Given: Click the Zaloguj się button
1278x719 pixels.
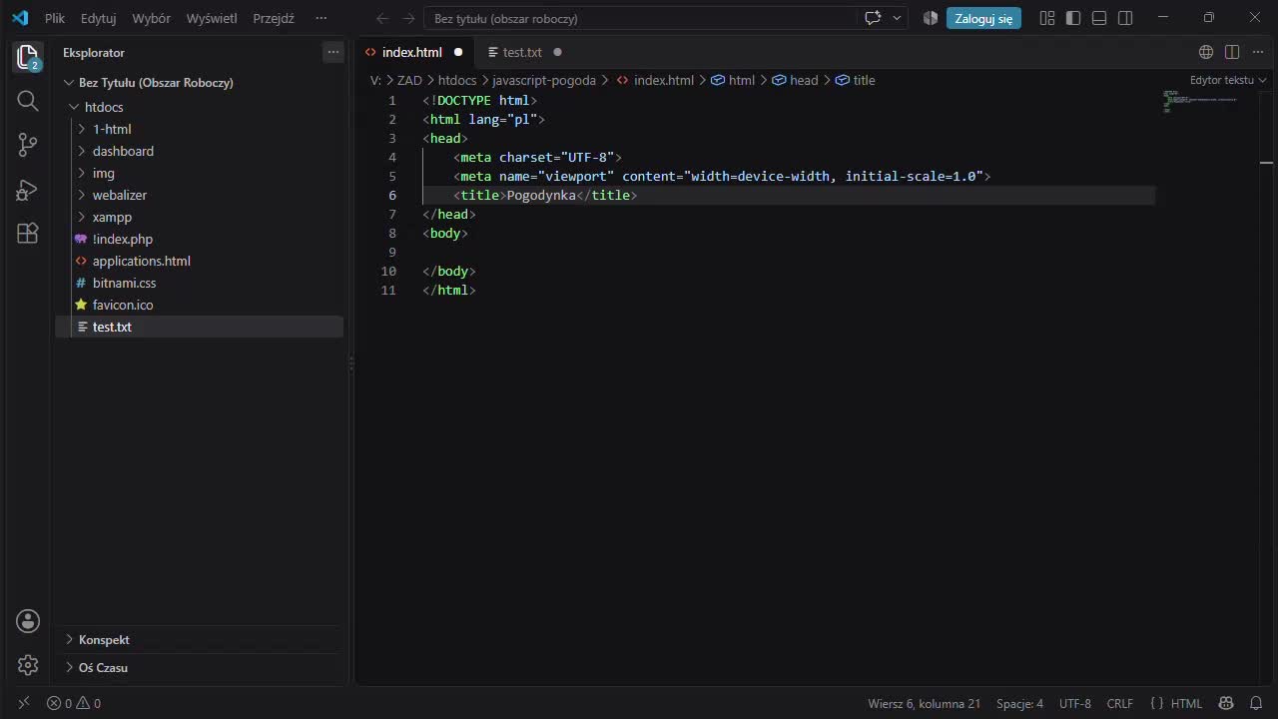Looking at the screenshot, I should click(x=983, y=18).
